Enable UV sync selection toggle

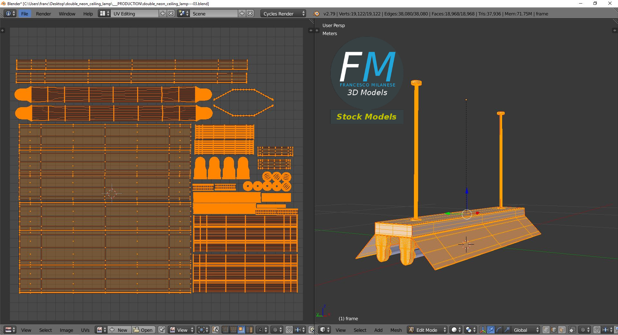click(215, 330)
